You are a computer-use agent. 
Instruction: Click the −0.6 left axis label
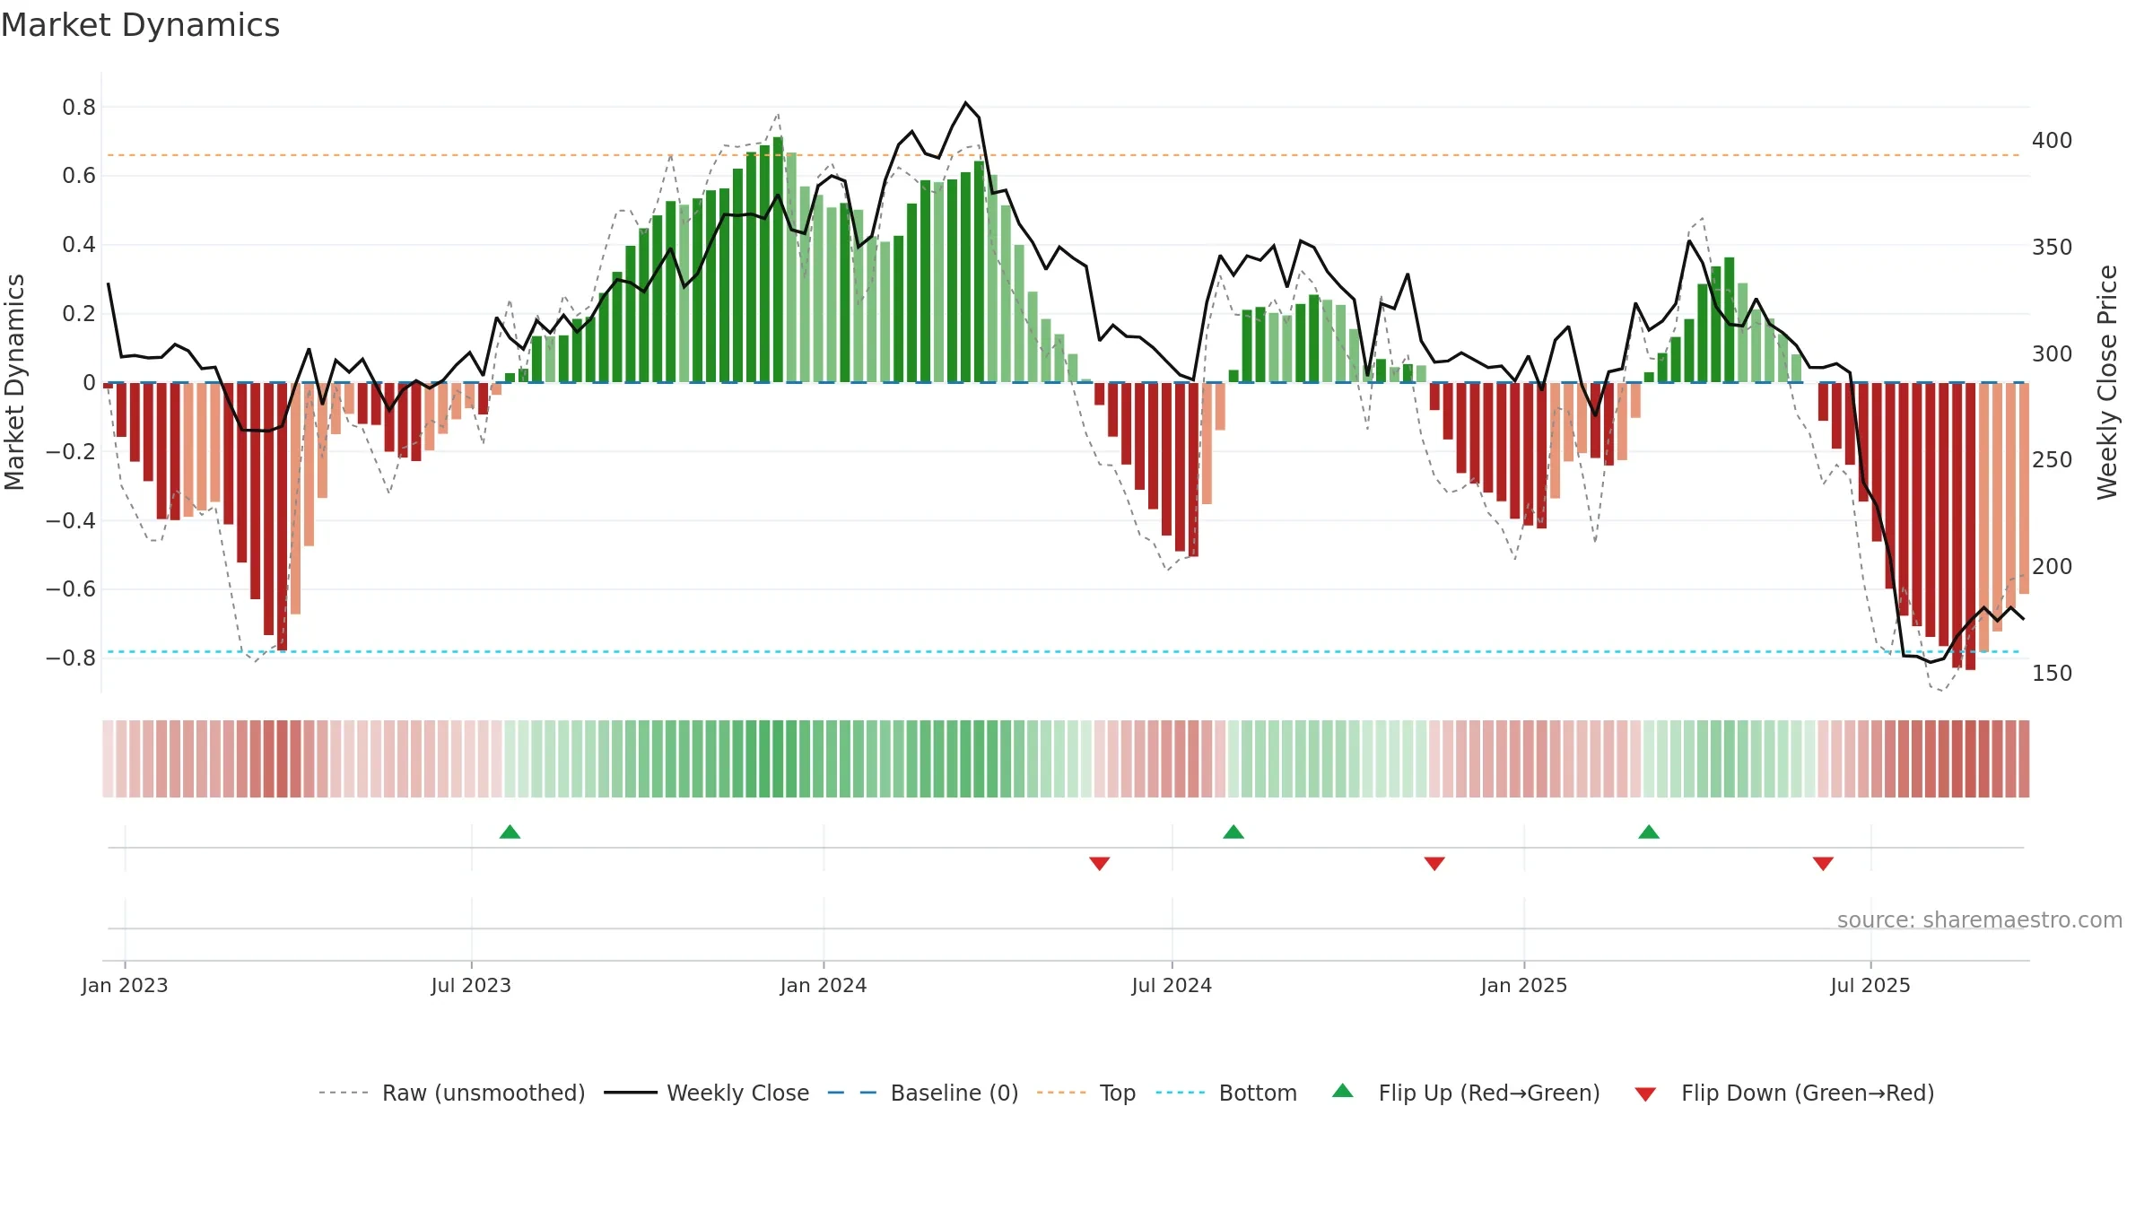click(71, 589)
